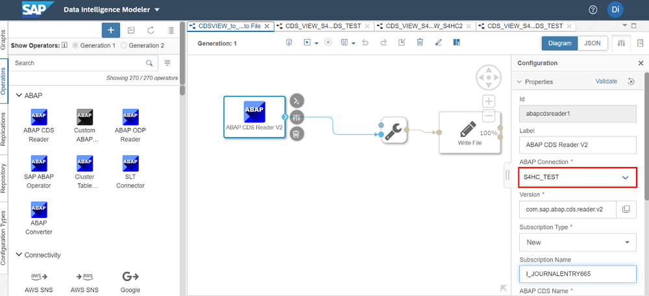Open the configuration sliders icon in top bar

coord(621,43)
